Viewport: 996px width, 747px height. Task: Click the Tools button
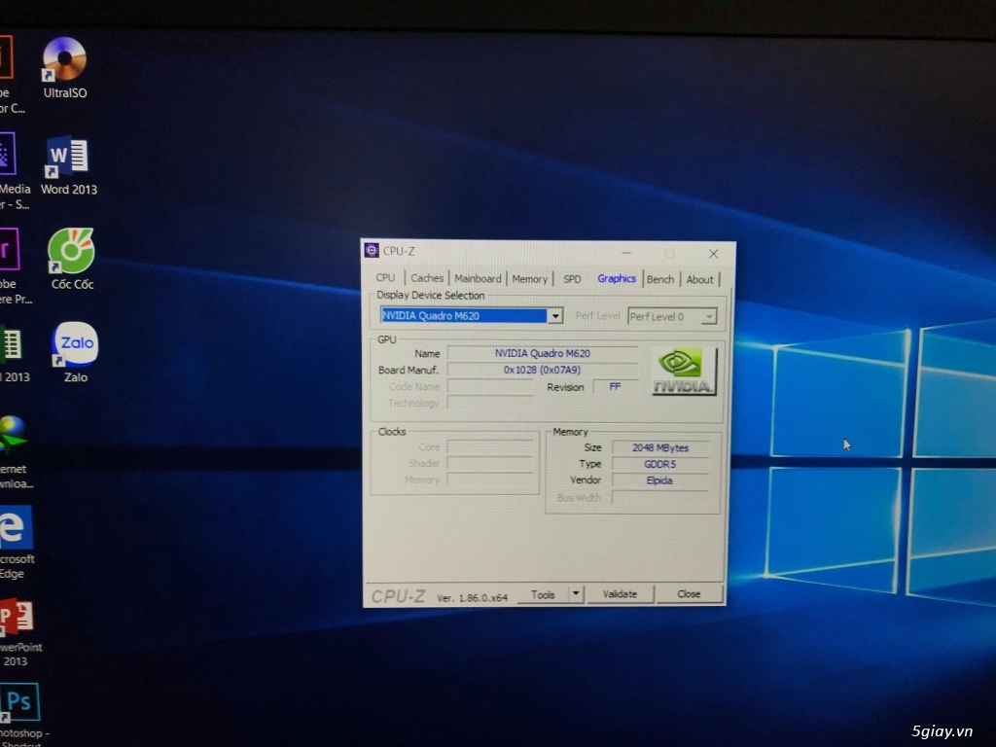(x=543, y=594)
